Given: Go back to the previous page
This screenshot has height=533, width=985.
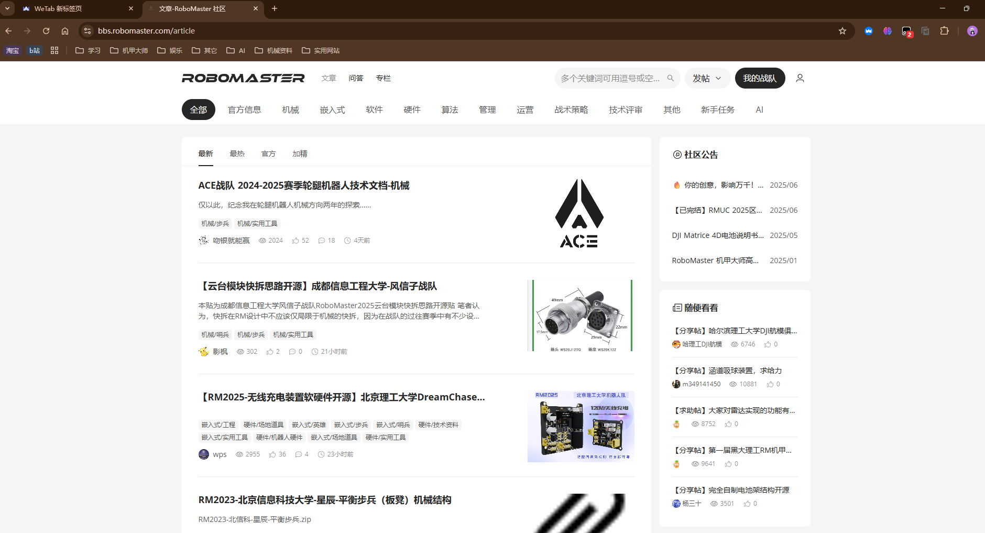Looking at the screenshot, I should click(x=8, y=31).
